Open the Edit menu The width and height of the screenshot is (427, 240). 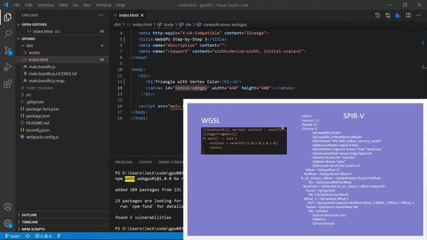pyautogui.click(x=28, y=5)
